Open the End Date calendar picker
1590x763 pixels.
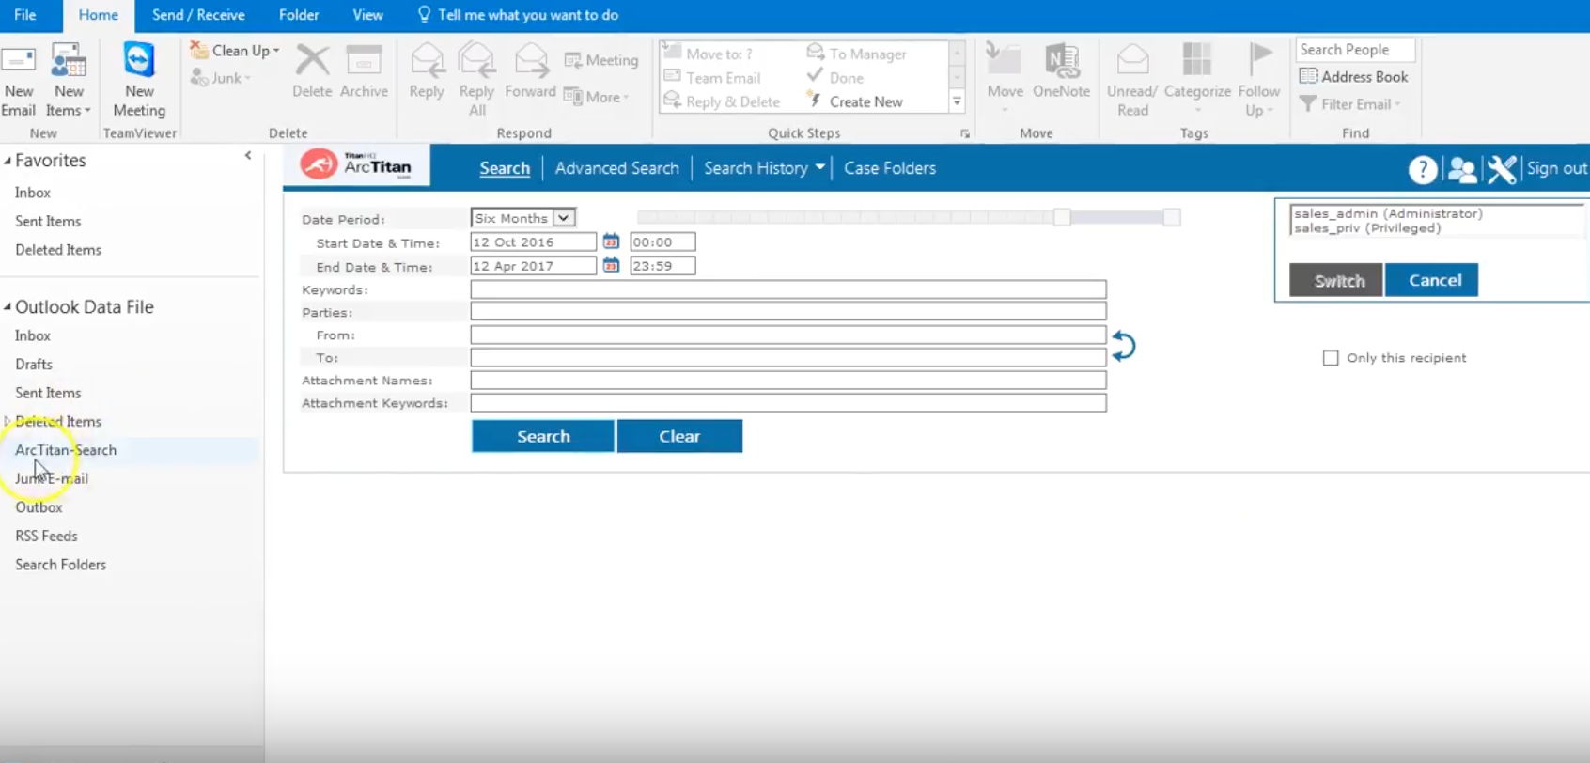611,266
